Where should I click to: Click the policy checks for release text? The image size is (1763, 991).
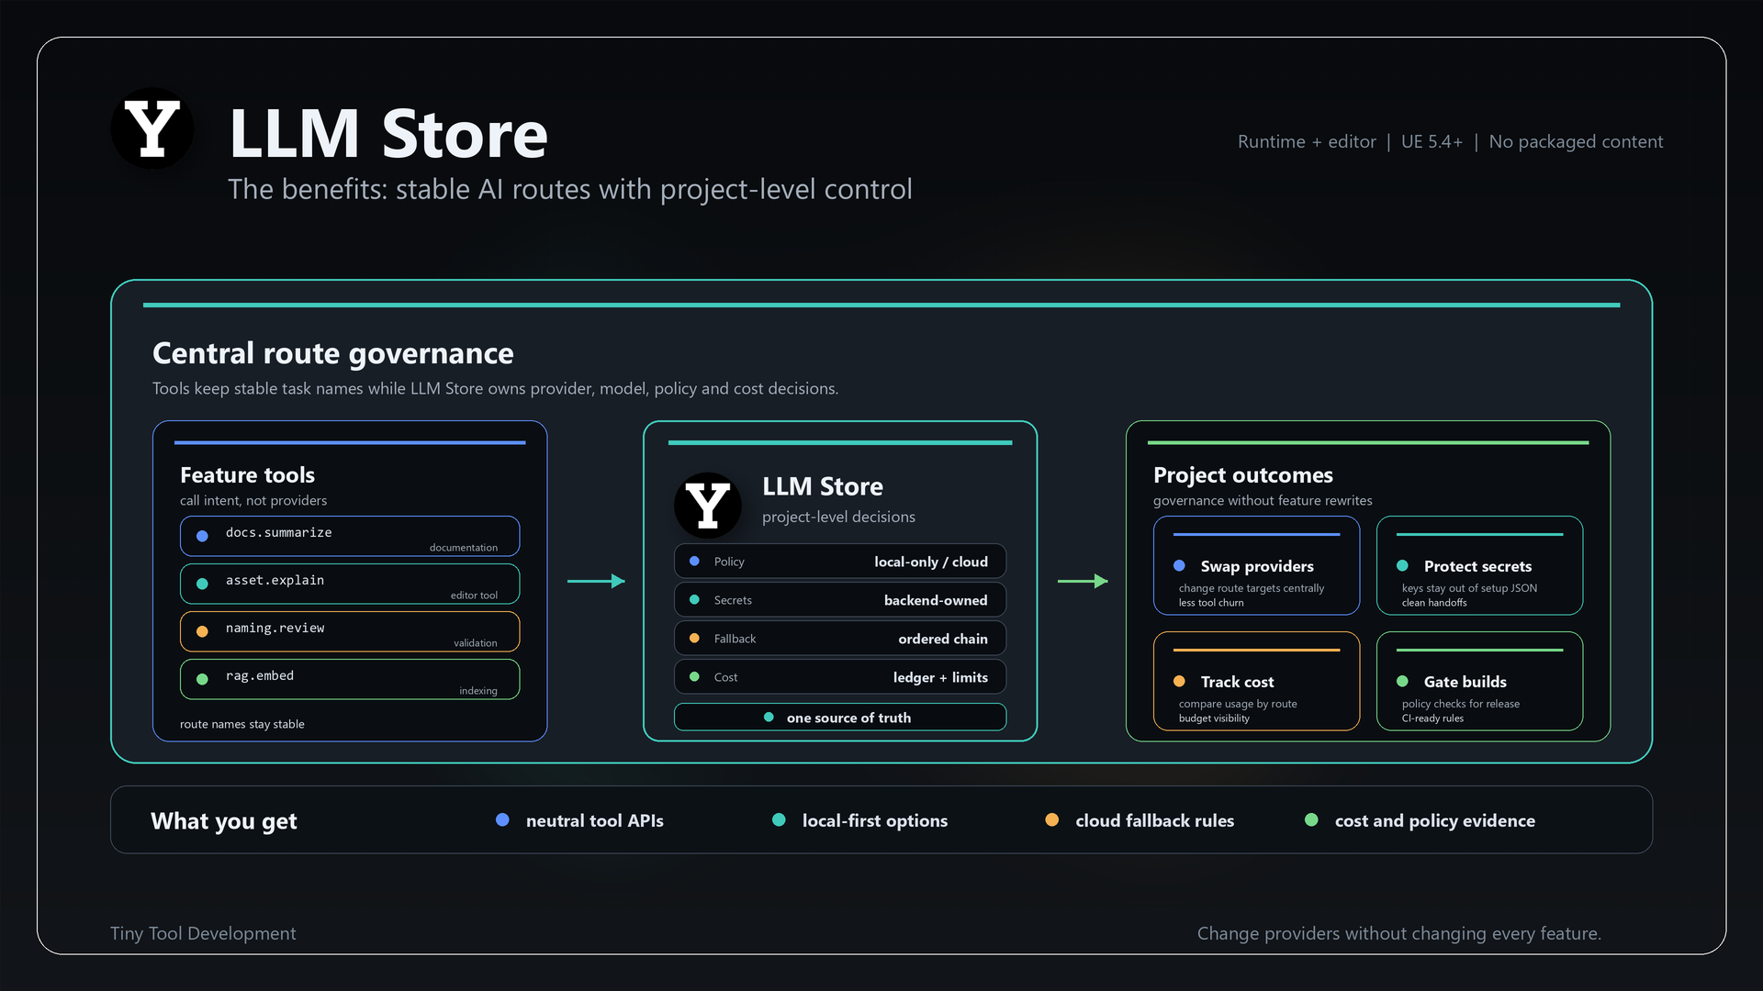1460,704
